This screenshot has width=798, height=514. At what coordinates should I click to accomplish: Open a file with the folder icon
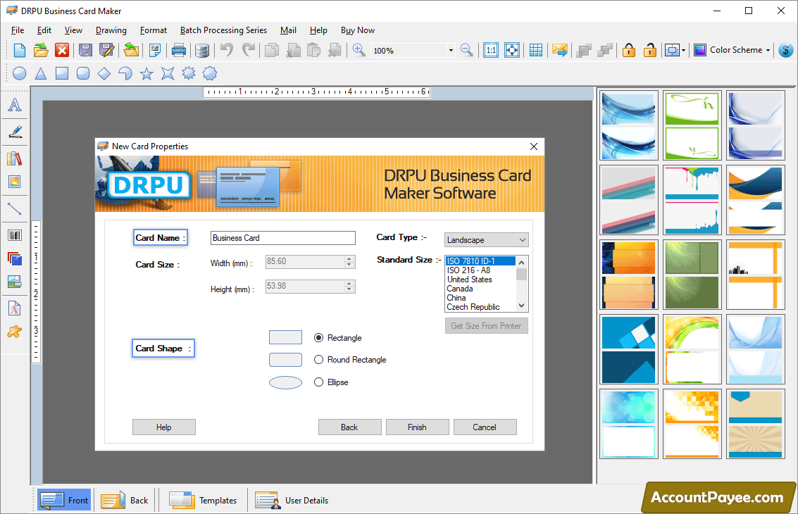click(41, 50)
